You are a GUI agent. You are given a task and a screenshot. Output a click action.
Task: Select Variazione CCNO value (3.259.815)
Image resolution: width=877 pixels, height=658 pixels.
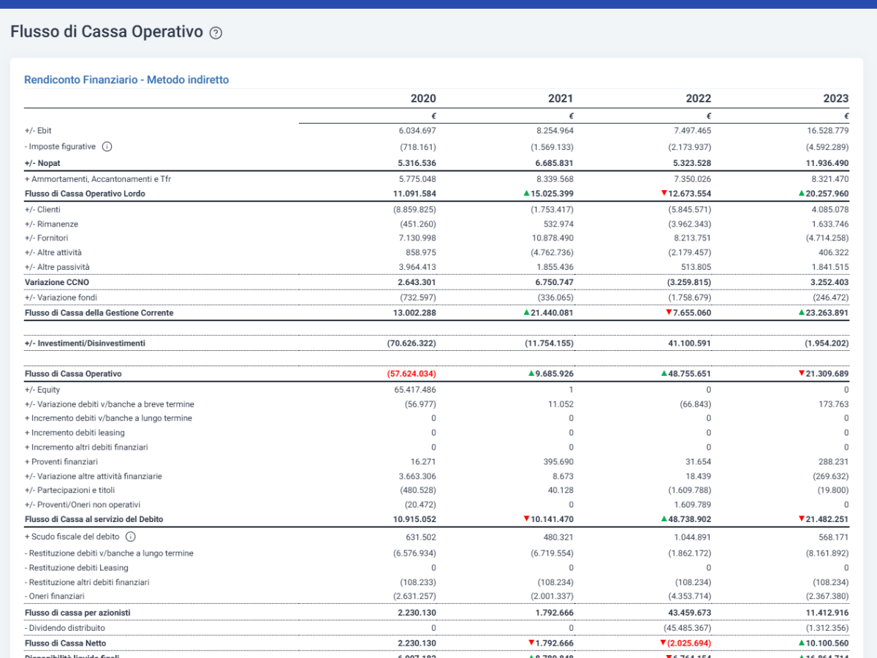coord(688,282)
